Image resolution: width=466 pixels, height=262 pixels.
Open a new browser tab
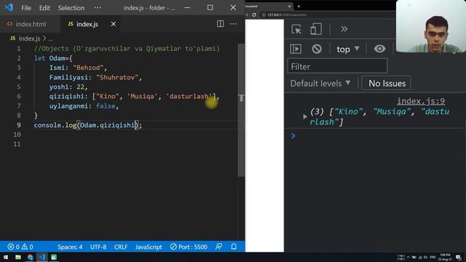tap(299, 7)
